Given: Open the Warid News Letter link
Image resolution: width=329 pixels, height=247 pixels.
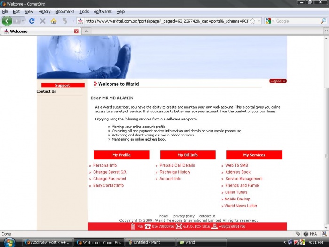Looking at the screenshot, I should pos(241,206).
